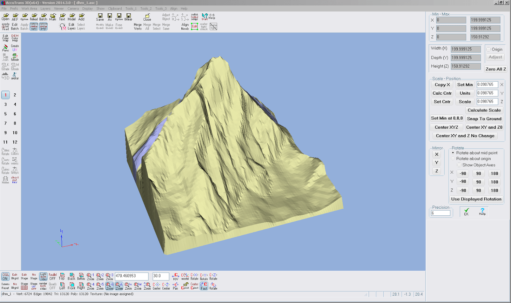Viewport: 511px width, 303px height.
Task: Open the Camera menu
Action: 73,9
